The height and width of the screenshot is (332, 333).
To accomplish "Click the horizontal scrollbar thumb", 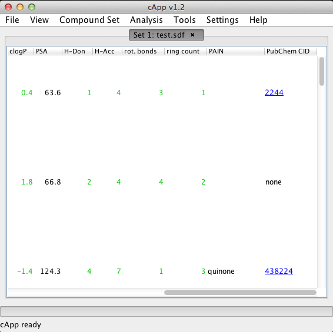I will (240, 293).
